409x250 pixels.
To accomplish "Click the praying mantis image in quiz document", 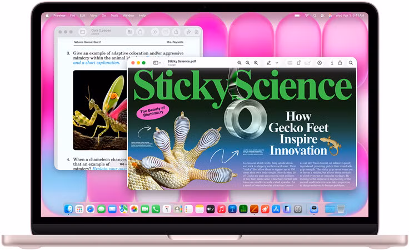I will tap(99, 109).
